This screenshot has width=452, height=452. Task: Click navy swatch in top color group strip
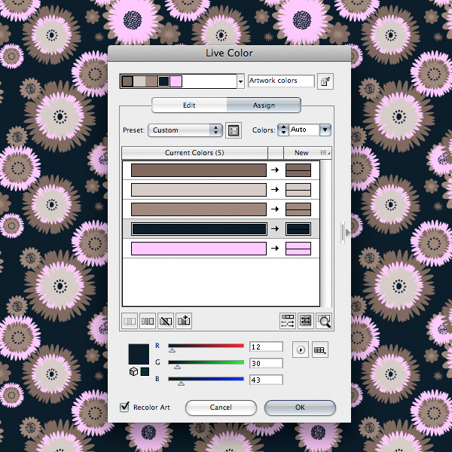pyautogui.click(x=163, y=81)
